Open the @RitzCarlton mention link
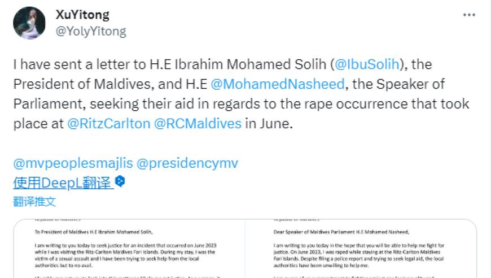The height and width of the screenshot is (278, 491). click(108, 124)
